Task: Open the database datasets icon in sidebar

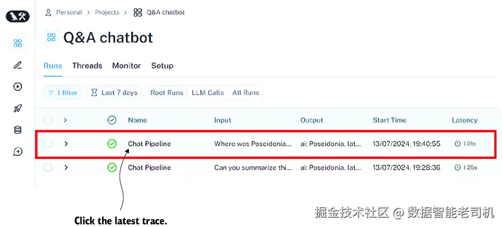Action: (17, 130)
